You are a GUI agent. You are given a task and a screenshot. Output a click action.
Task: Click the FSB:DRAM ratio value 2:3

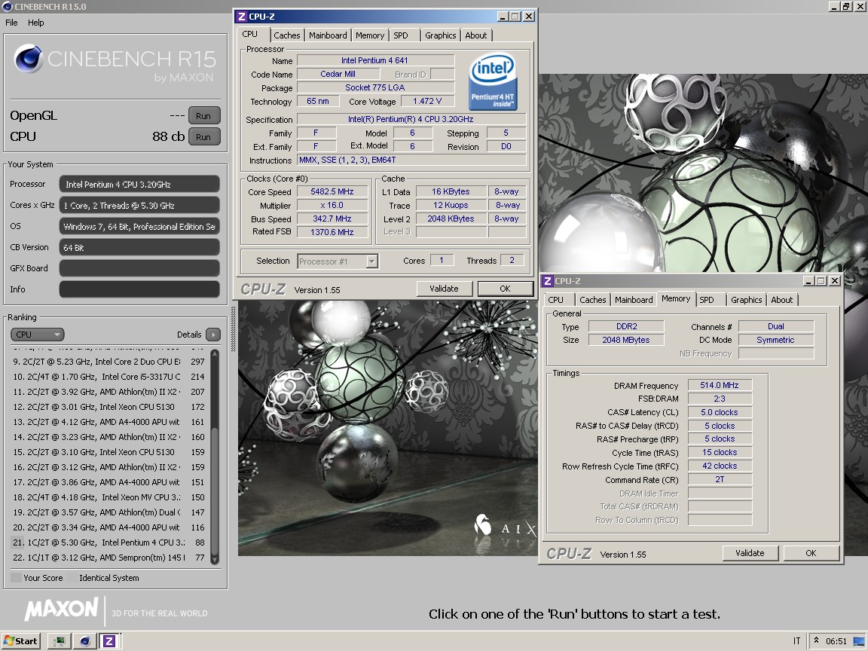(x=720, y=399)
